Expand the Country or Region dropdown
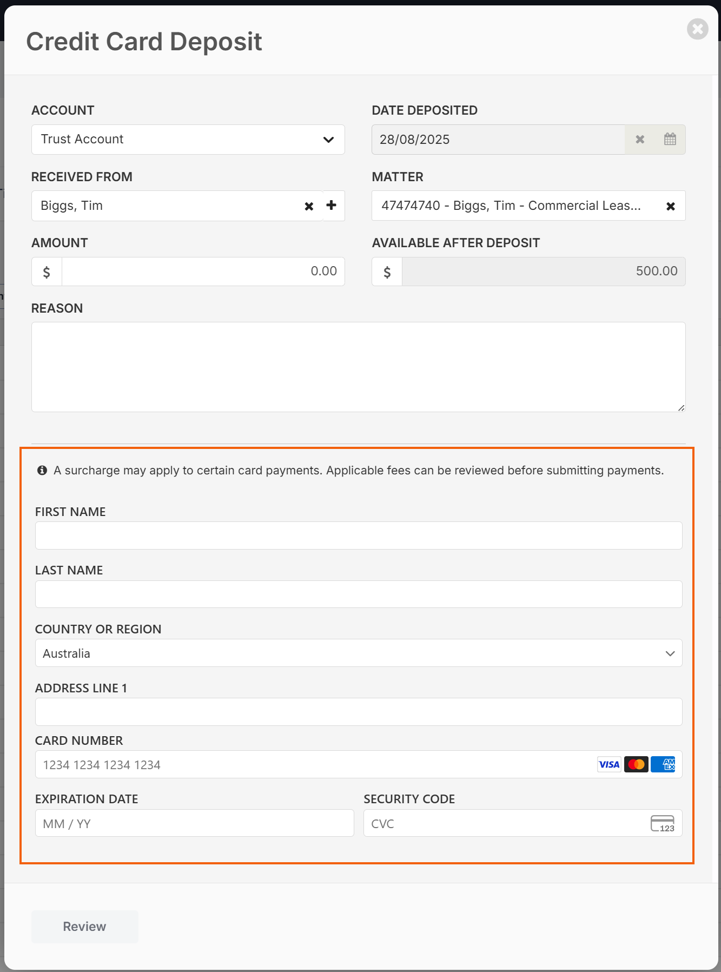Viewport: 721px width, 972px height. 358,653
